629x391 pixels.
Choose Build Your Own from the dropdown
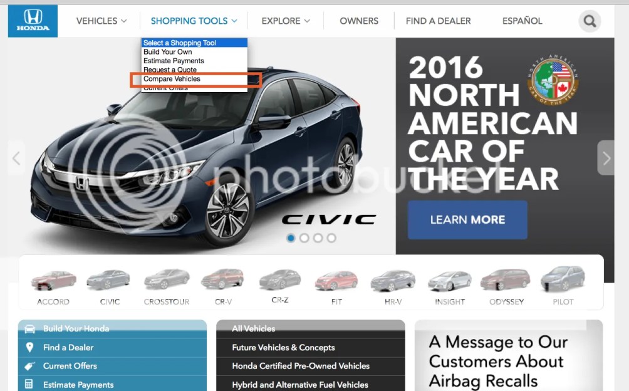pyautogui.click(x=194, y=52)
